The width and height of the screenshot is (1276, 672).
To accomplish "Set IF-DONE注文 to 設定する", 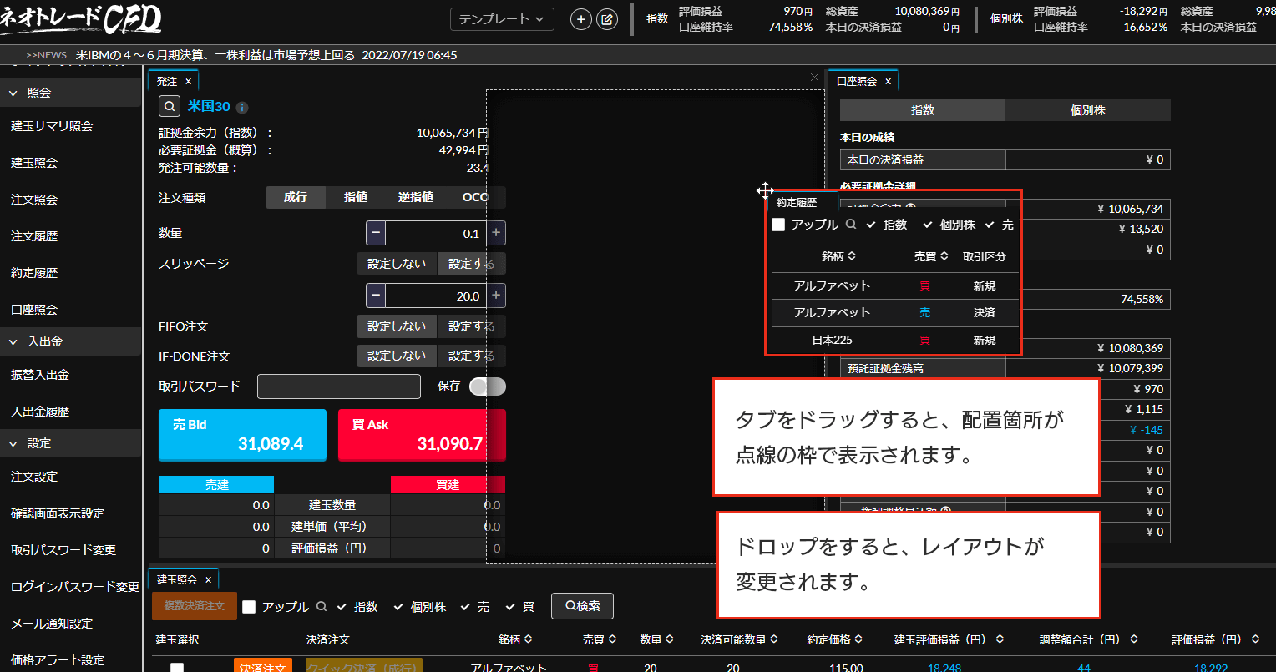I will (x=471, y=356).
